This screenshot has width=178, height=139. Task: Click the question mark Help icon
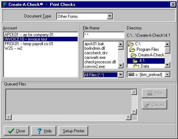[x=39, y=131]
